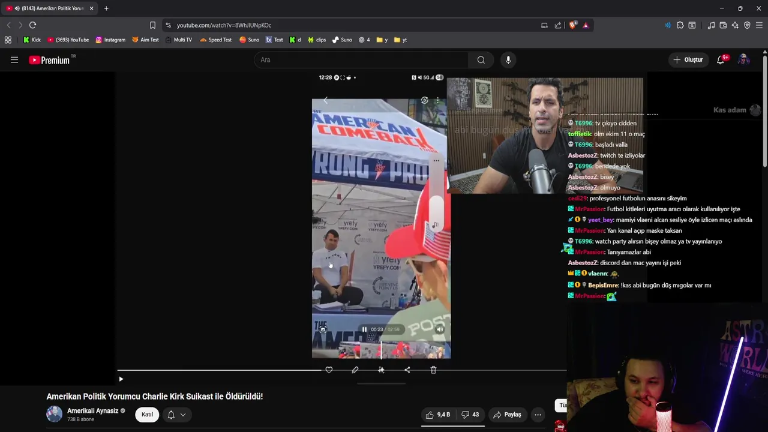Viewport: 768px width, 432px height.
Task: Open Brave Wallet icon
Action: point(723,25)
